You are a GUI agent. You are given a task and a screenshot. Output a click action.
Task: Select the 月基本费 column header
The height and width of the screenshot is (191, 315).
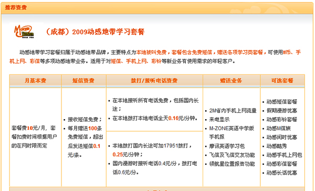(35, 80)
